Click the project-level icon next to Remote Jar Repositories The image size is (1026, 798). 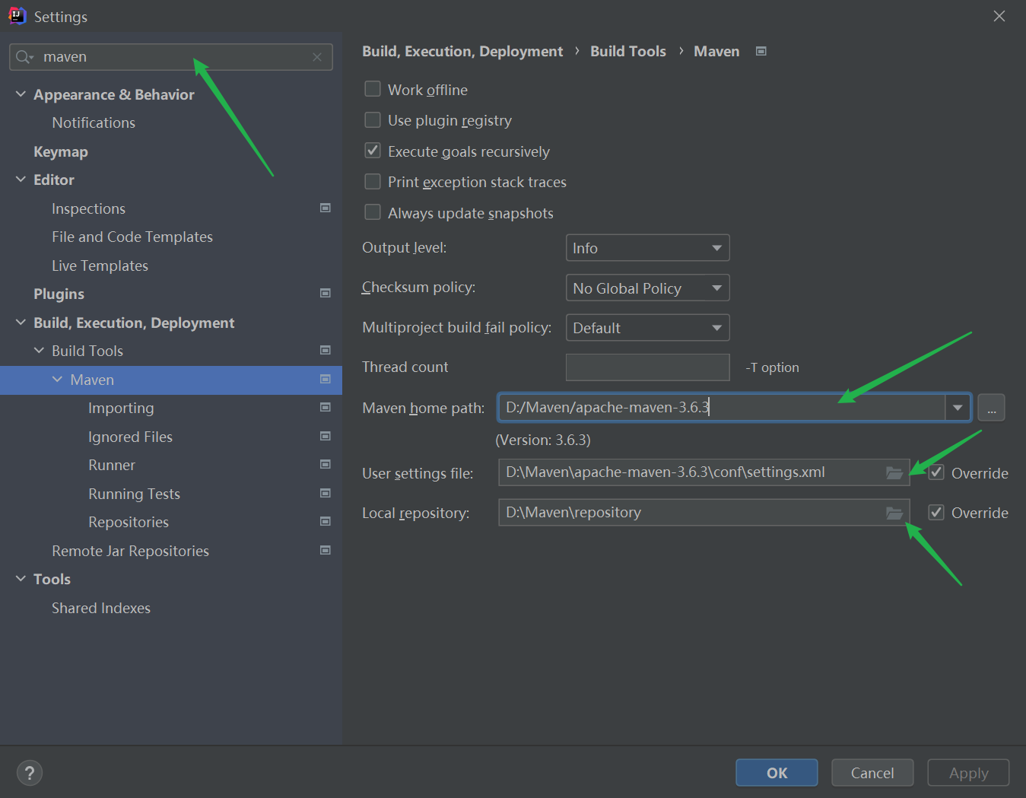[326, 550]
